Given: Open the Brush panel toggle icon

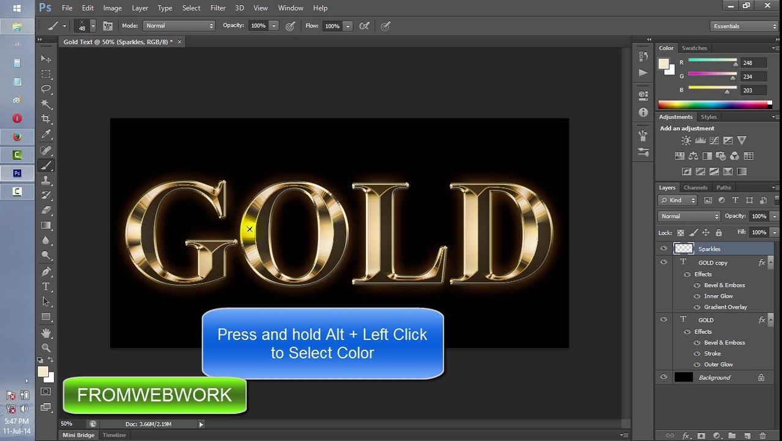Looking at the screenshot, I should (108, 26).
